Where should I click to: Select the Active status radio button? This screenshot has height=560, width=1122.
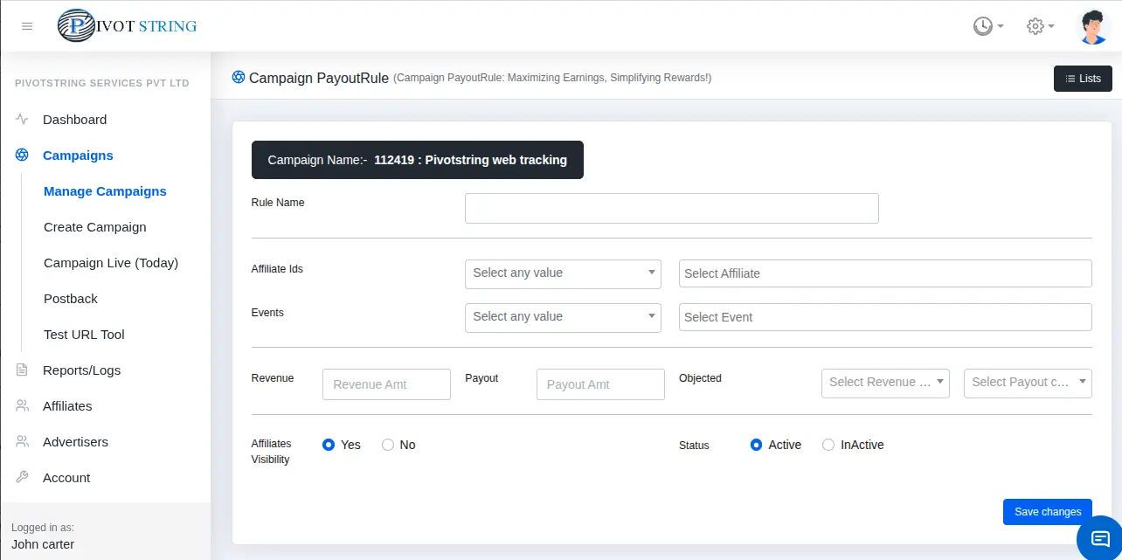point(756,445)
